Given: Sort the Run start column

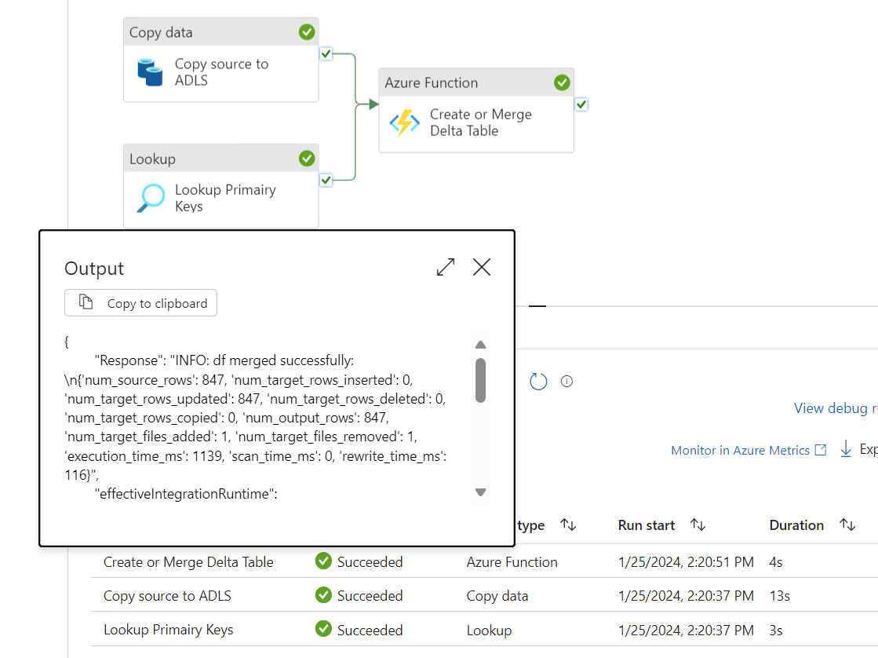Looking at the screenshot, I should (x=698, y=525).
